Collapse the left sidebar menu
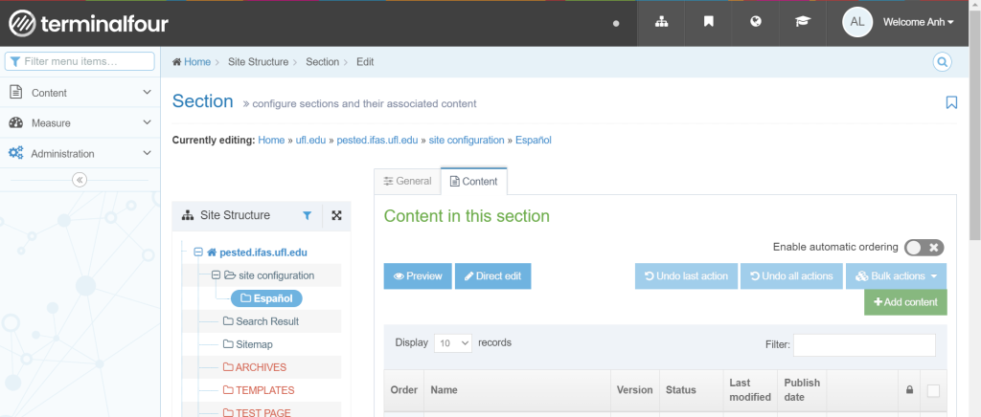 coord(80,180)
